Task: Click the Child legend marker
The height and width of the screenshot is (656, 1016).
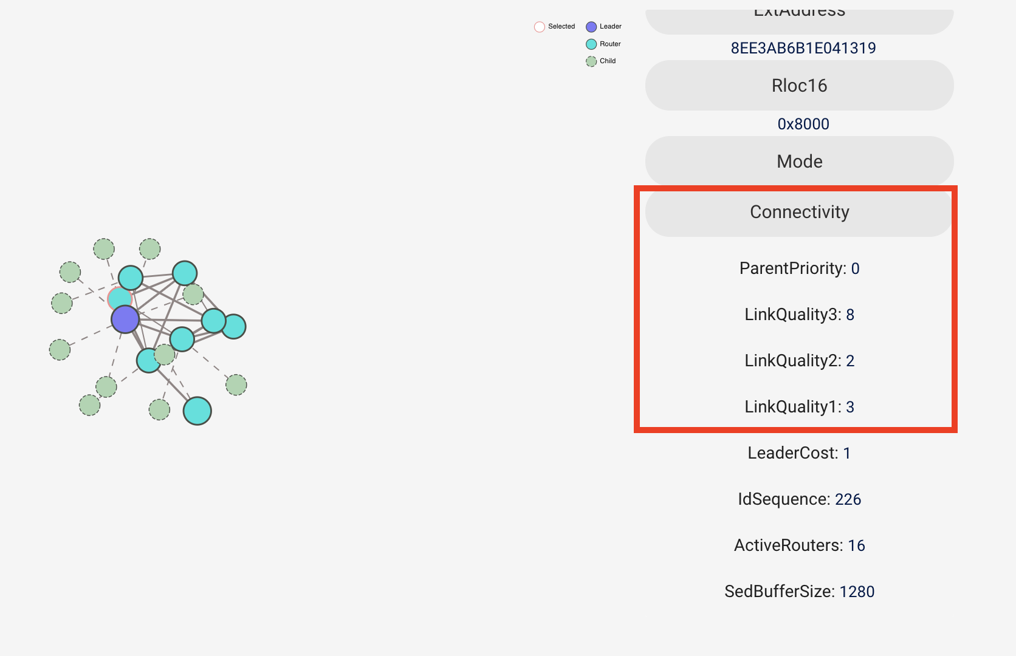Action: click(591, 61)
